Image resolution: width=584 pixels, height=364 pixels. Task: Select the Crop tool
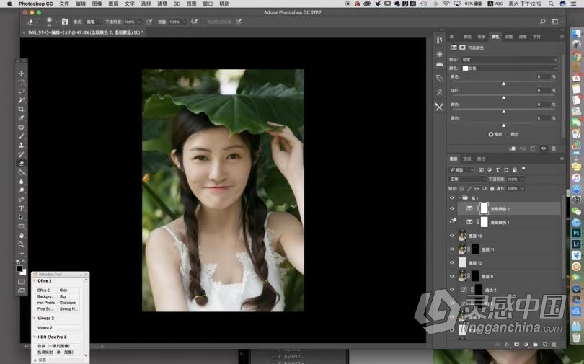(x=21, y=110)
